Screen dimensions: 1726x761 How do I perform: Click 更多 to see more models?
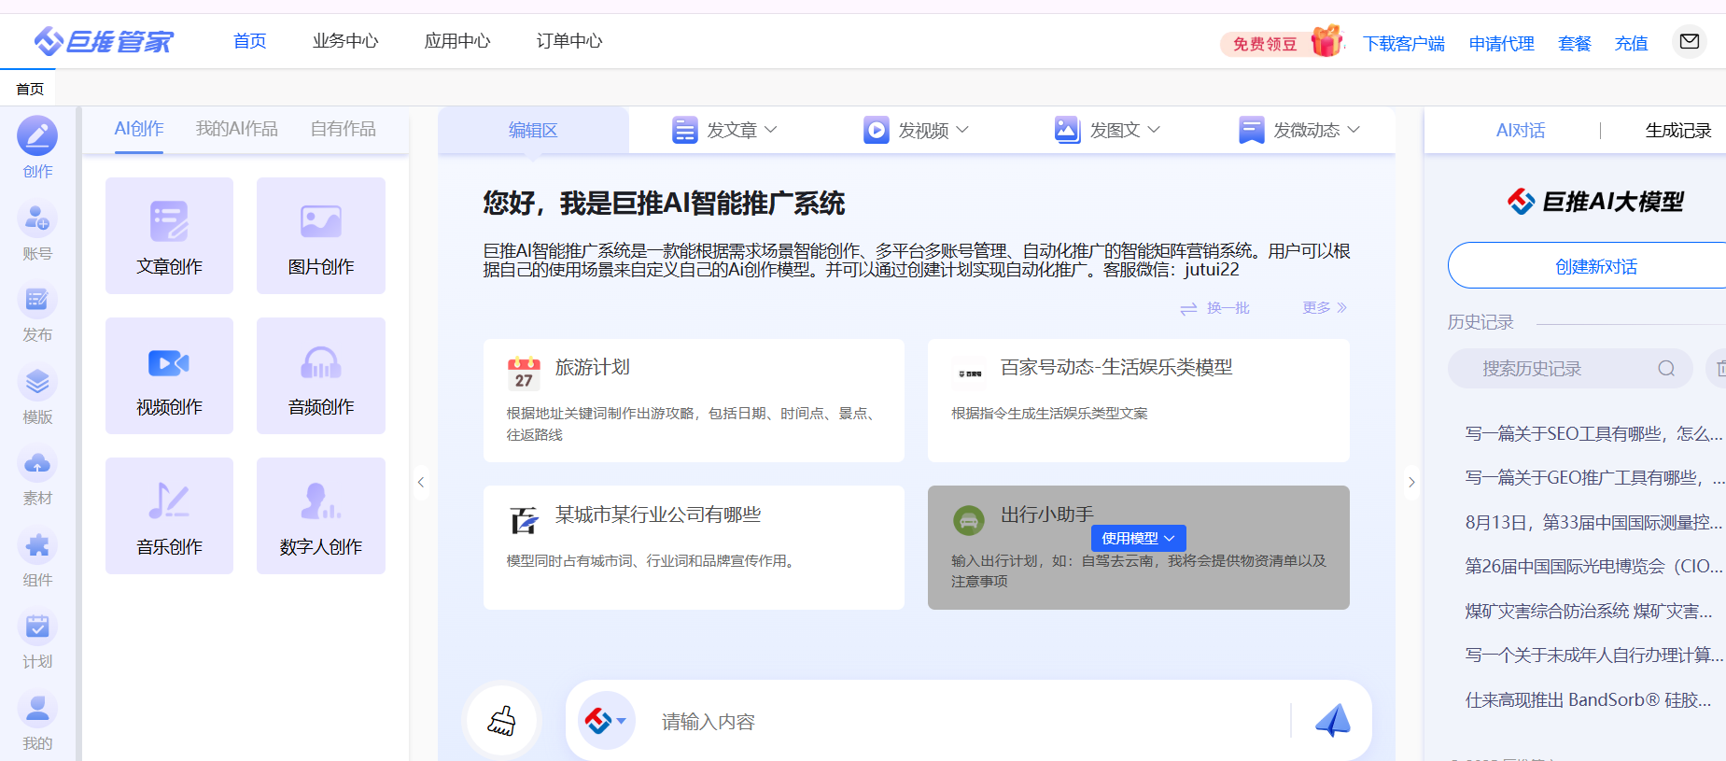tap(1325, 307)
